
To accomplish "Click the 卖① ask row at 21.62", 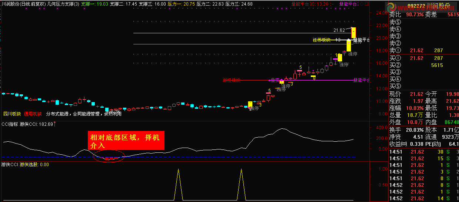I will click(424, 50).
